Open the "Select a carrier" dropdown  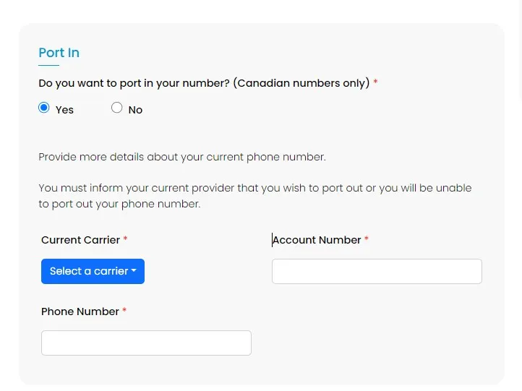pyautogui.click(x=89, y=271)
